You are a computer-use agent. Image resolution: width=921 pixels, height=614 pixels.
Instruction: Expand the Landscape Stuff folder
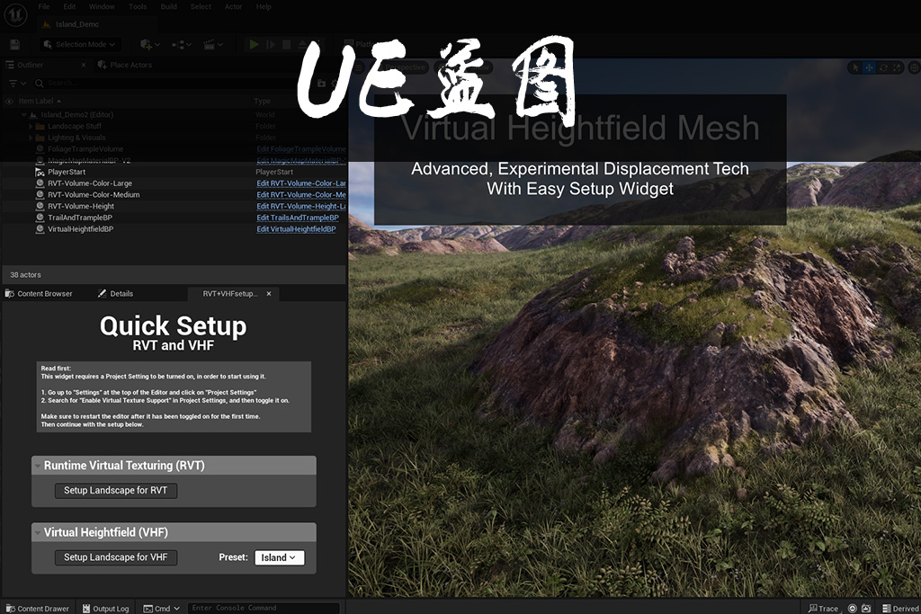coord(31,126)
